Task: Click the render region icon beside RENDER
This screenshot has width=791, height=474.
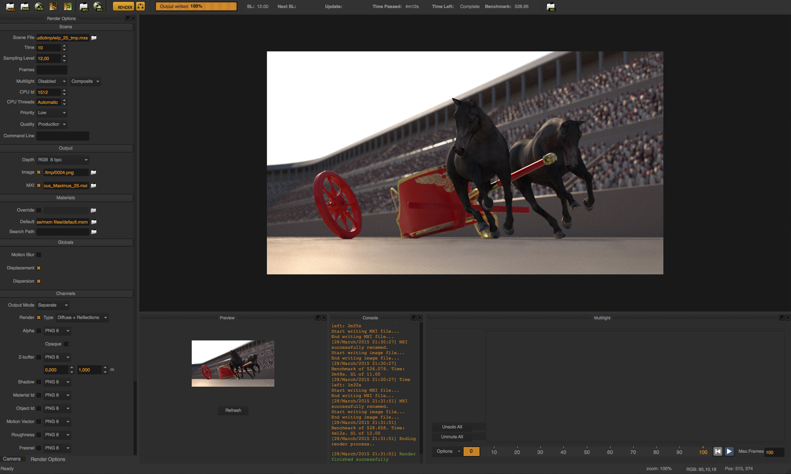Action: pos(140,6)
